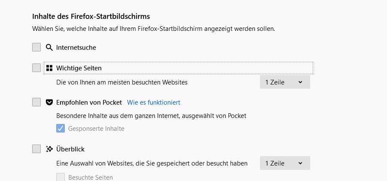
Task: Tick the Besuchte Seiten checkbox
Action: pos(60,177)
